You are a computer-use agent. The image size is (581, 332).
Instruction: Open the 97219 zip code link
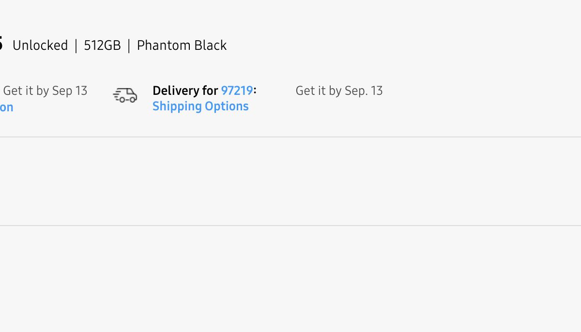pos(237,91)
